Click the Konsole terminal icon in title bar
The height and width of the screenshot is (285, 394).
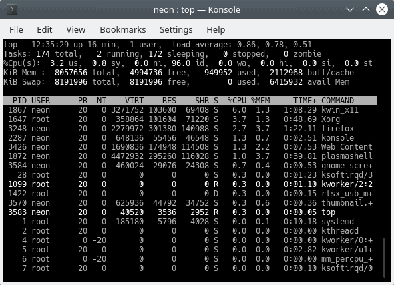12,10
